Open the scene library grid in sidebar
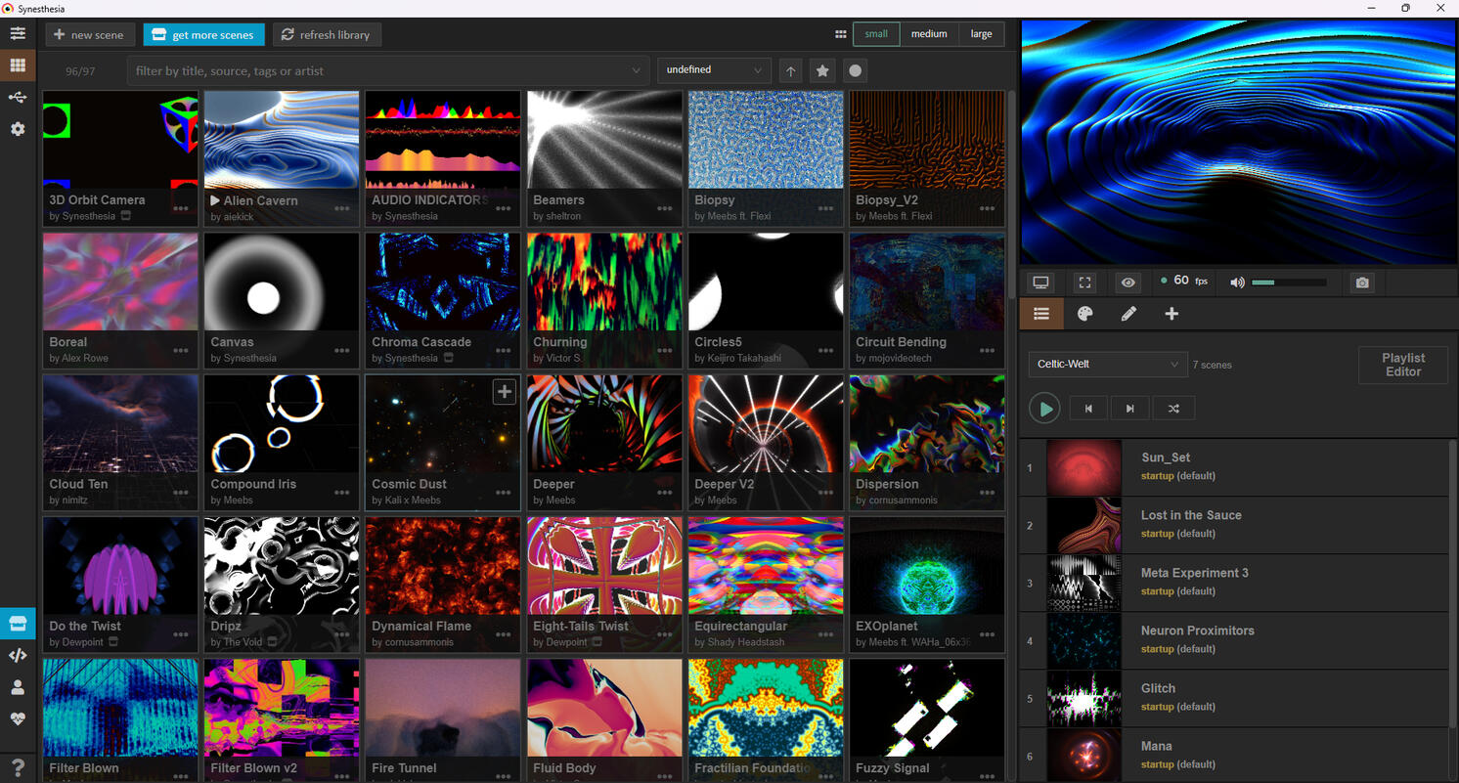Screen dimensions: 1459x783 coord(18,65)
